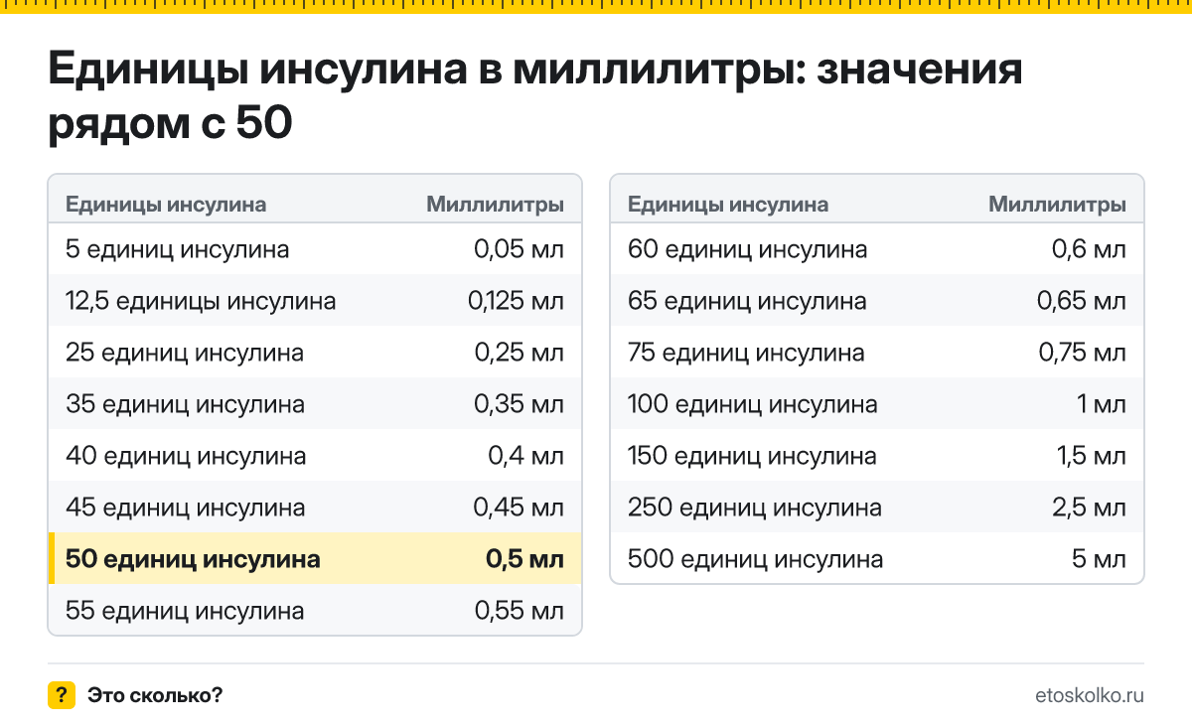
Task: Click the '5 мл' value
Action: click(1099, 559)
